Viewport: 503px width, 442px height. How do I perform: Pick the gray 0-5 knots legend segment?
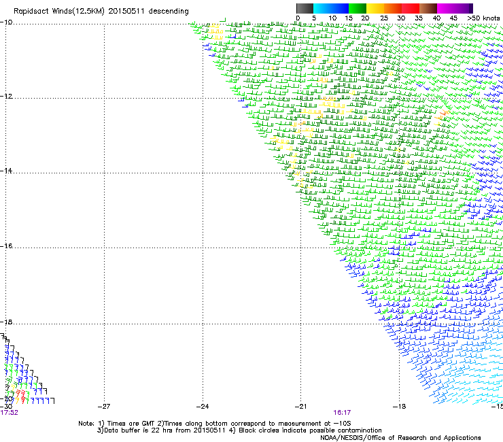click(x=305, y=8)
